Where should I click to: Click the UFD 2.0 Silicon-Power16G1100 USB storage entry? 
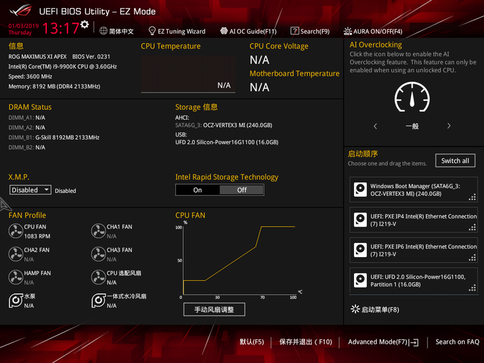point(227,142)
